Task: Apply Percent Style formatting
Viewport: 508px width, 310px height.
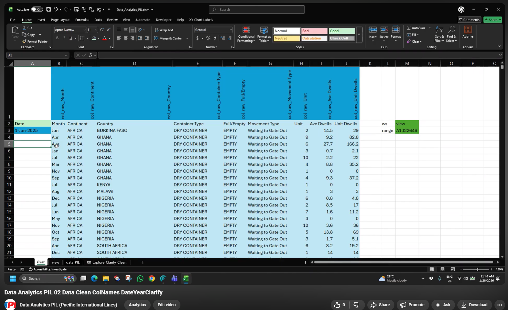Action: click(x=208, y=38)
